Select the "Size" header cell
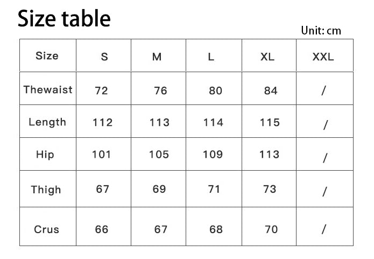The height and width of the screenshot is (259, 374). [x=47, y=55]
